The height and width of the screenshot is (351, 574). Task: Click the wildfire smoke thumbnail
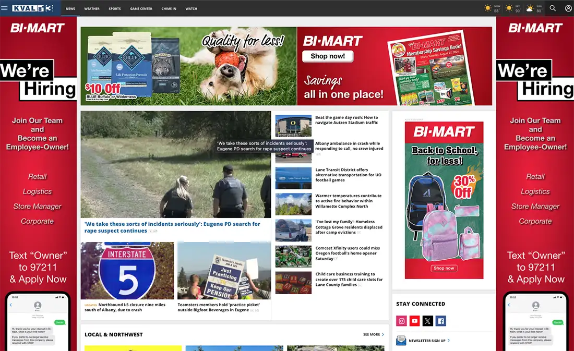[x=293, y=204]
